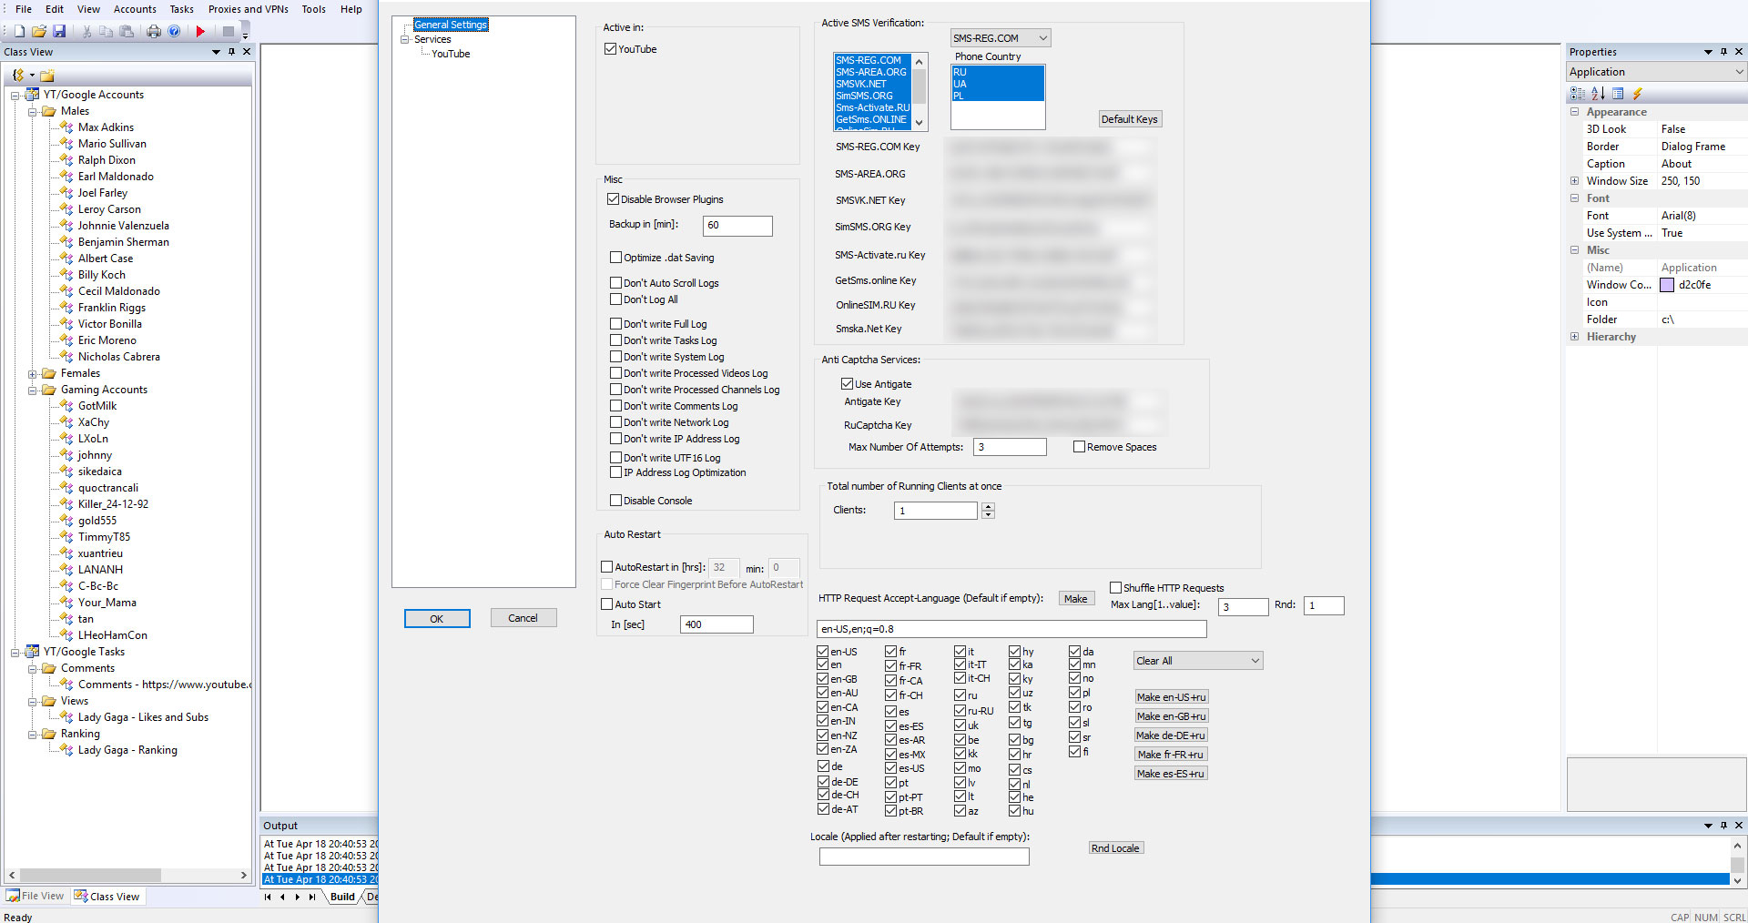Click the Print icon in the toolbar
1748x923 pixels.
point(154,31)
